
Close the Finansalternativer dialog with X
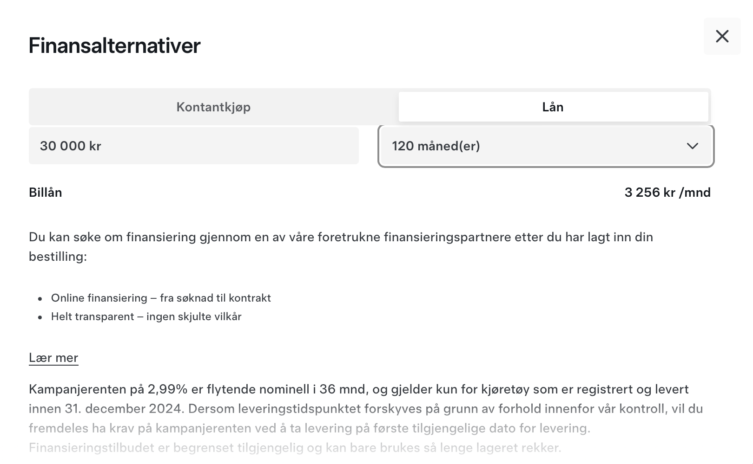click(x=722, y=36)
